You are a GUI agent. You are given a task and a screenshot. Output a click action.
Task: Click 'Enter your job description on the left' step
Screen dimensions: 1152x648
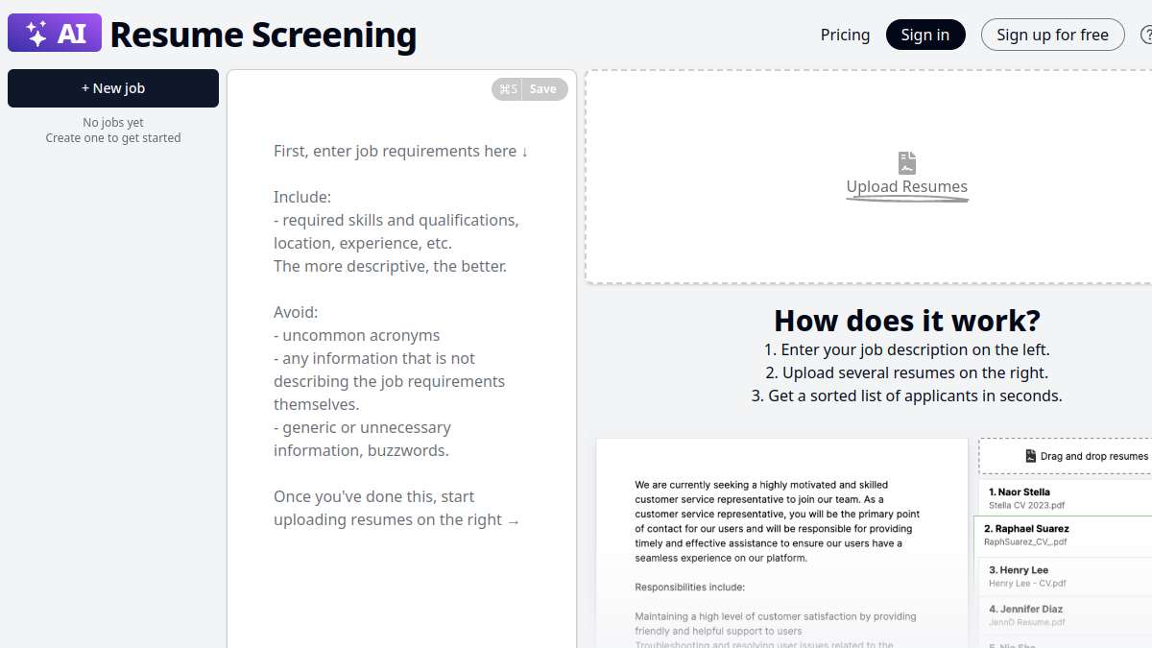tap(907, 350)
